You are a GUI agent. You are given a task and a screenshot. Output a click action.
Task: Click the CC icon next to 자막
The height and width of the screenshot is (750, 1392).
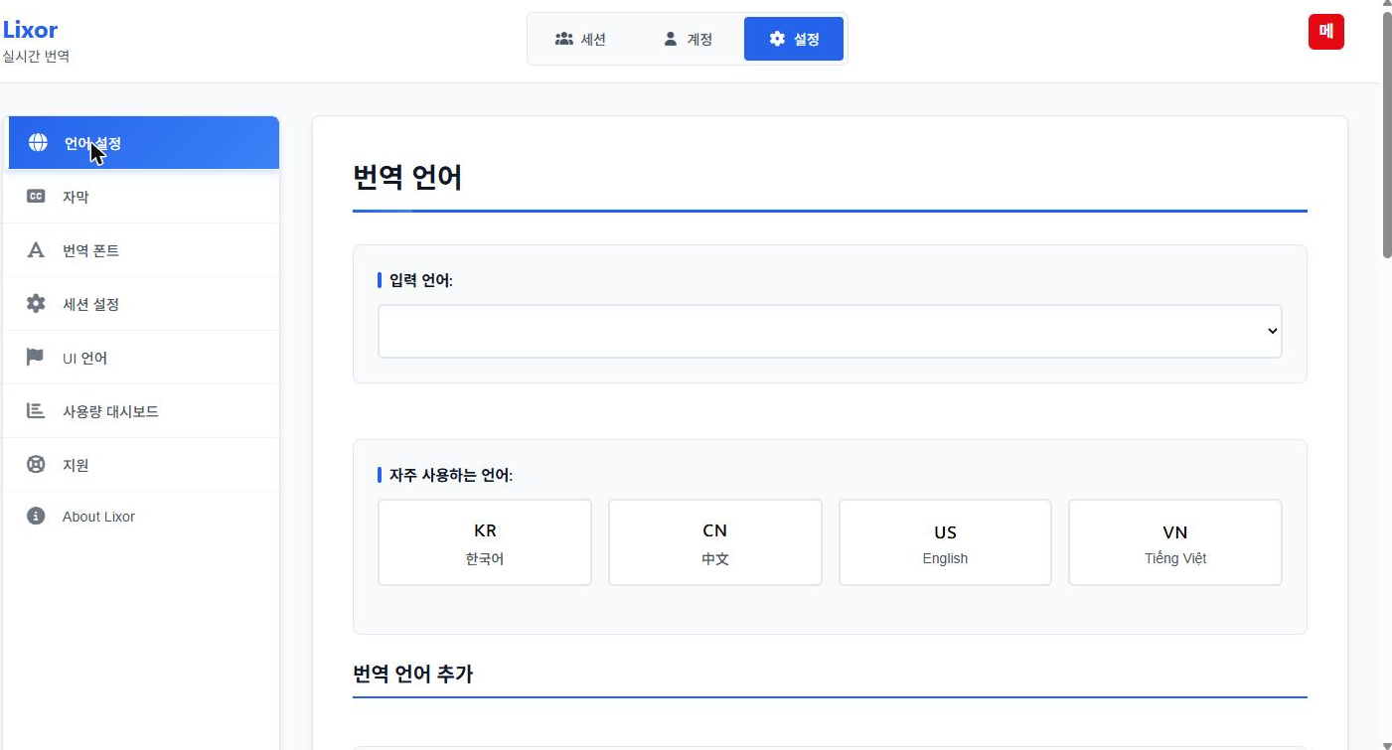pyautogui.click(x=36, y=197)
